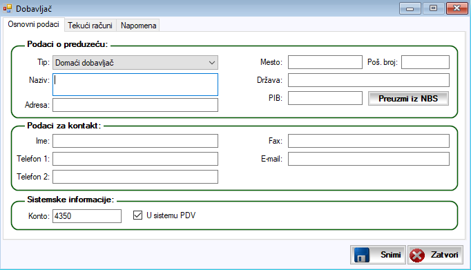The height and width of the screenshot is (270, 471).
Task: Click the U sistemu PDV label
Action: click(x=171, y=215)
